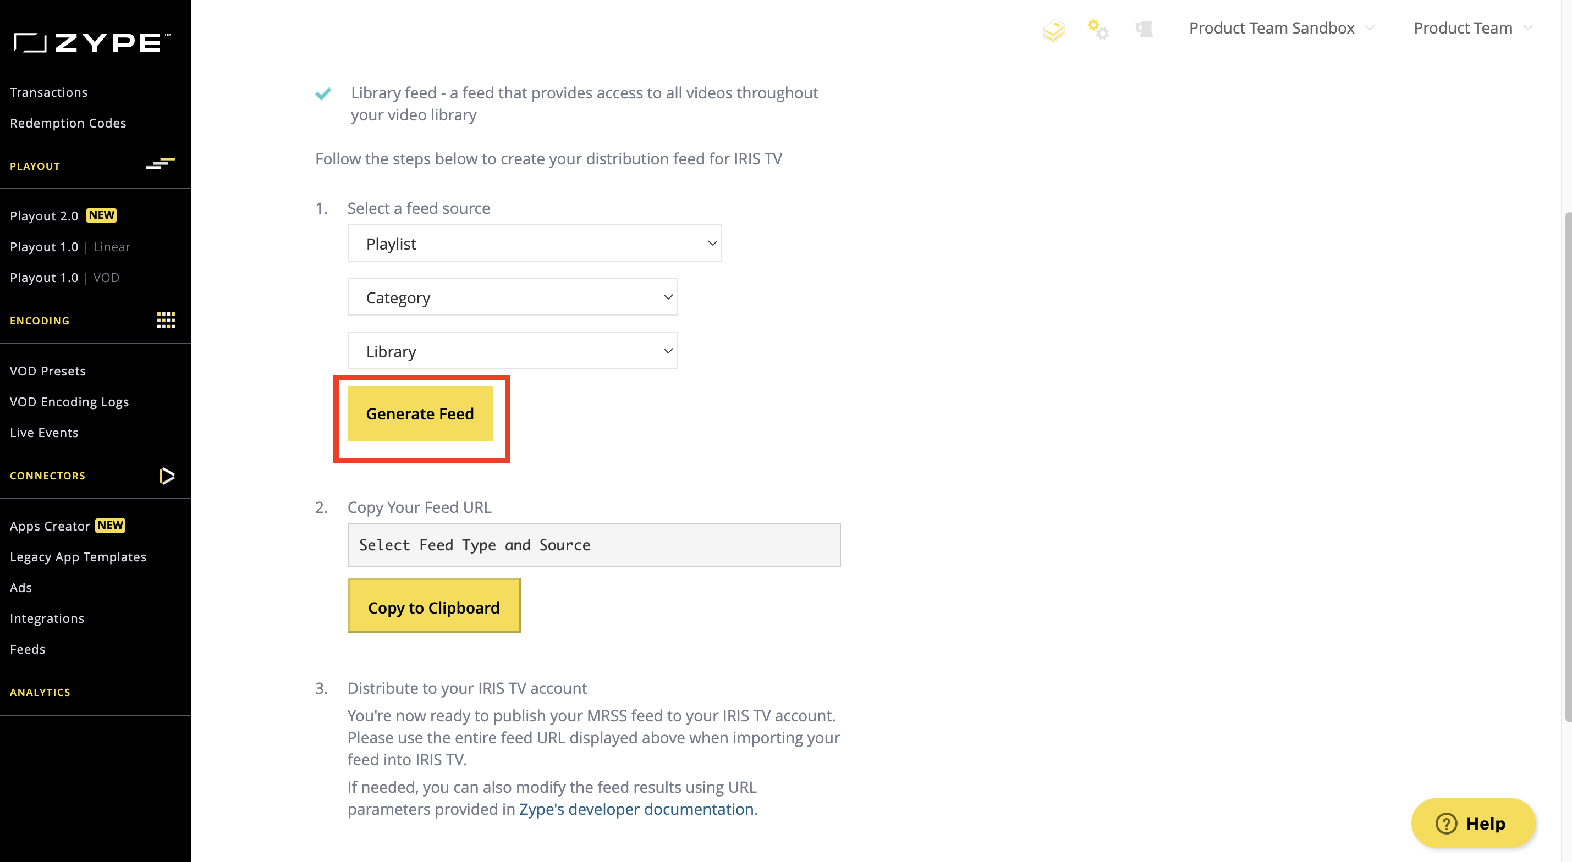The width and height of the screenshot is (1572, 862).
Task: Open the Playlist feed source dropdown
Action: (x=535, y=244)
